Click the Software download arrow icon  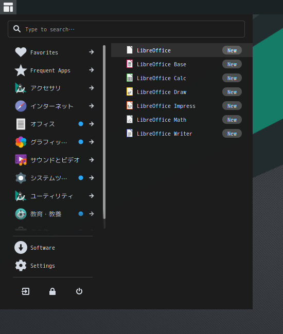[x=21, y=248]
